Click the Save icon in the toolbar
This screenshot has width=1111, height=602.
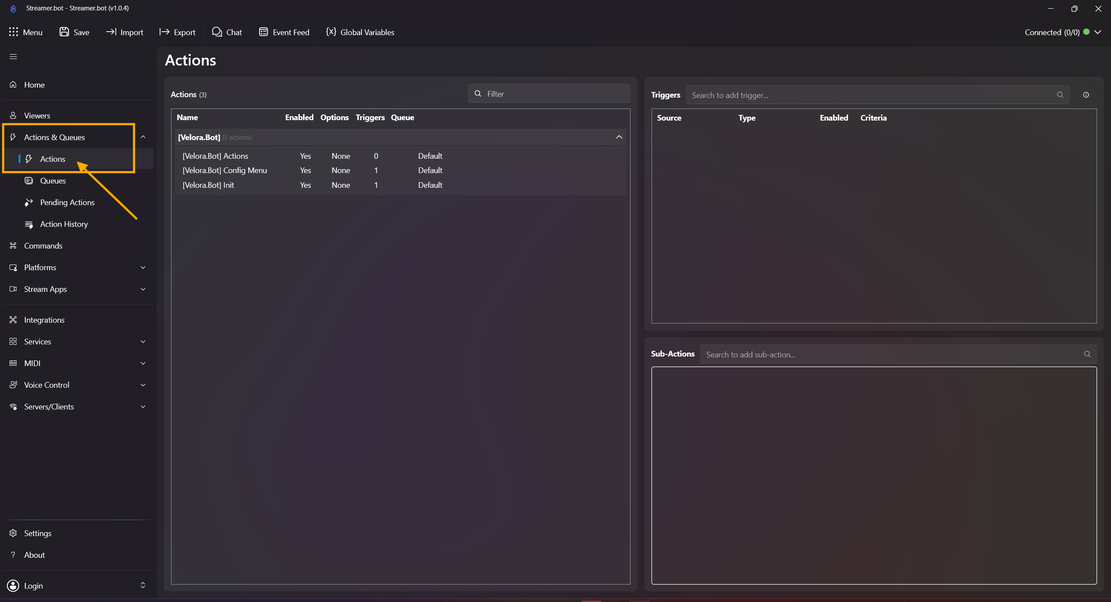click(x=64, y=32)
